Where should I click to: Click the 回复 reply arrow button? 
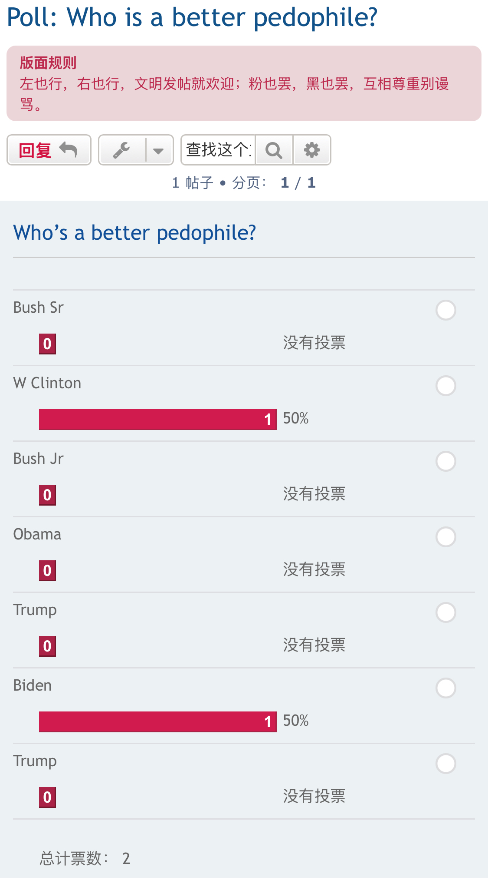[x=49, y=150]
